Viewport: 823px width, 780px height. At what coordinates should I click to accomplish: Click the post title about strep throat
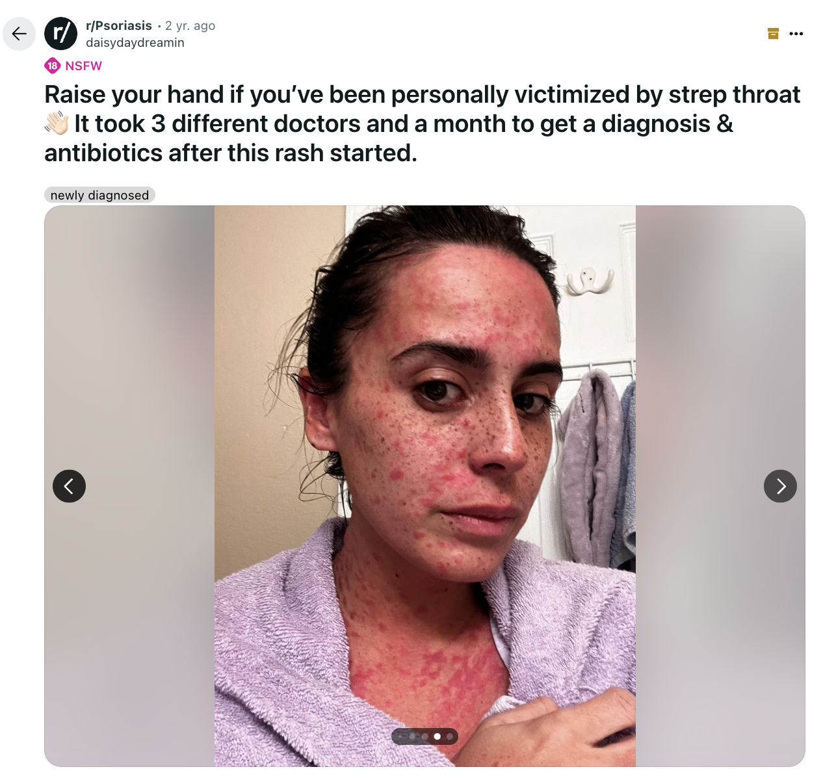point(423,123)
